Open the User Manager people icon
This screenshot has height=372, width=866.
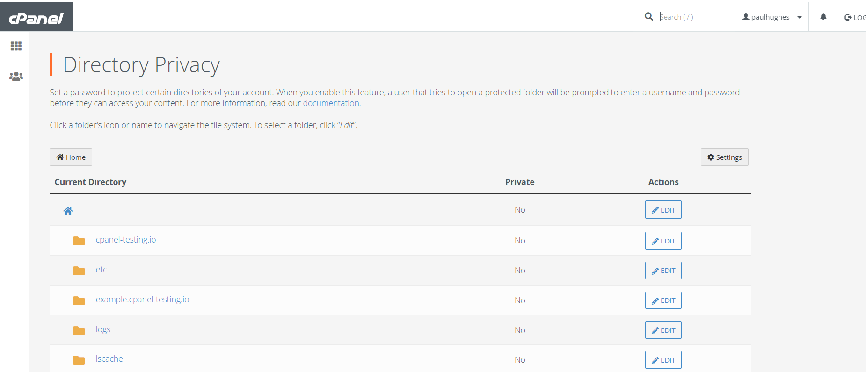(16, 76)
